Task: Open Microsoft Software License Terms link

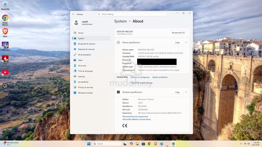Action: click(136, 119)
